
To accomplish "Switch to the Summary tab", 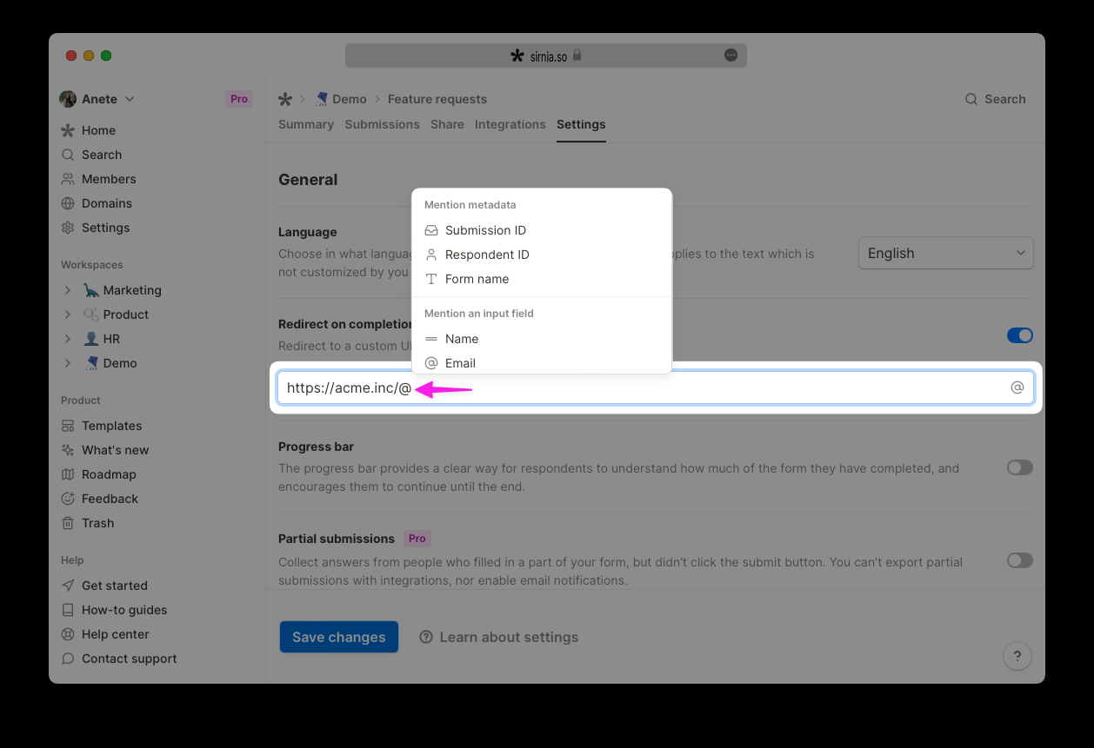I will click(x=306, y=124).
